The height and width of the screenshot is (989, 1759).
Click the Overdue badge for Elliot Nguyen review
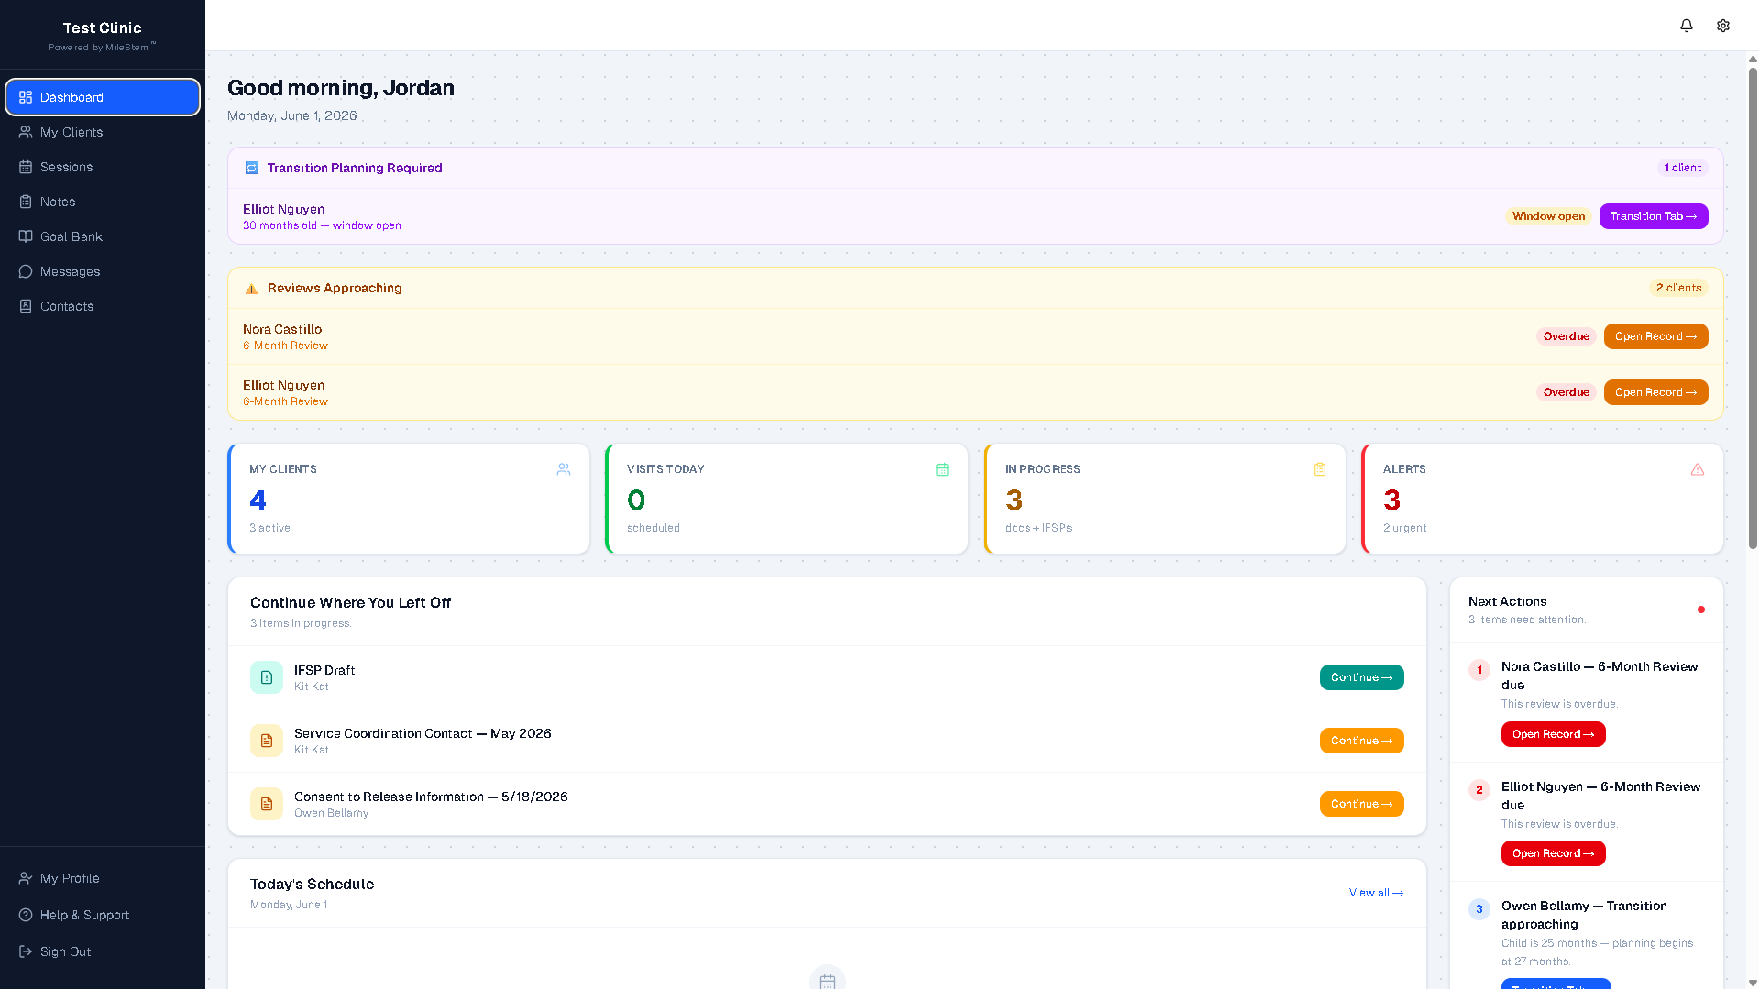[x=1566, y=392]
